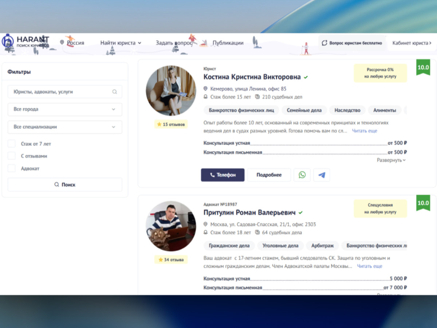
Task: Click the 10.0 rating badge on Притулин's card
Action: tap(423, 203)
